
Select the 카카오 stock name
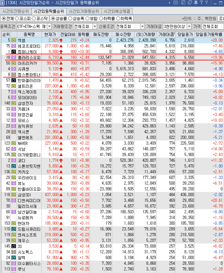point(24,172)
